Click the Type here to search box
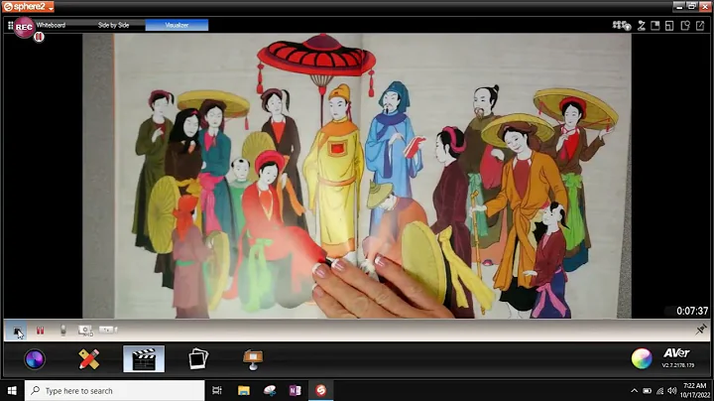This screenshot has height=401, width=714. [115, 390]
